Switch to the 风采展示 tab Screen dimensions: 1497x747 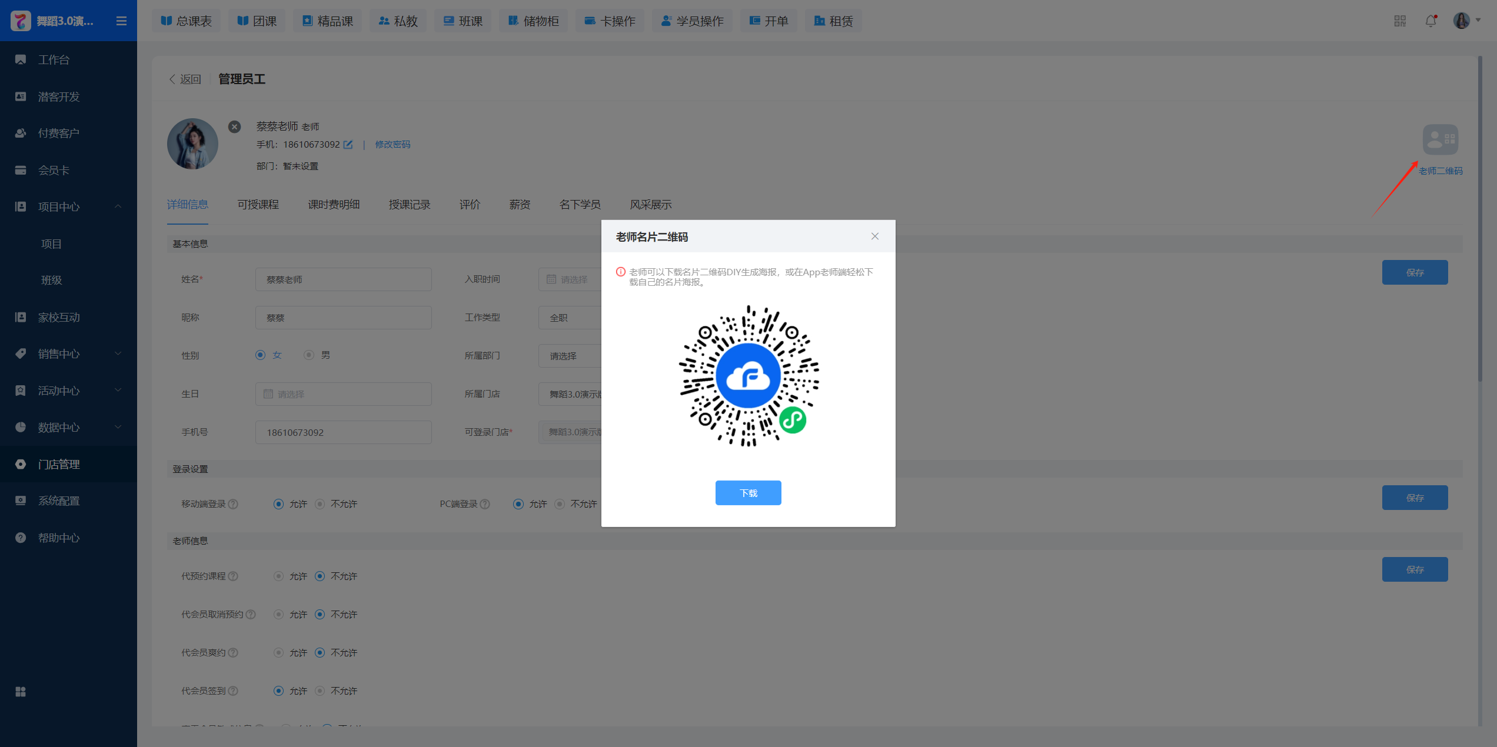[650, 205]
